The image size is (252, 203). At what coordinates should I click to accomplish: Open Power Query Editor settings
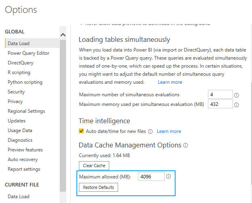[x=28, y=53]
